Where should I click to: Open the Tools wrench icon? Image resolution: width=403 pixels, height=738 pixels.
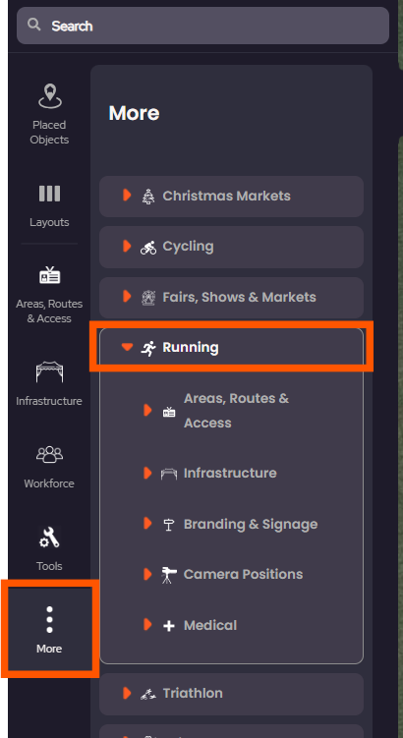point(49,538)
